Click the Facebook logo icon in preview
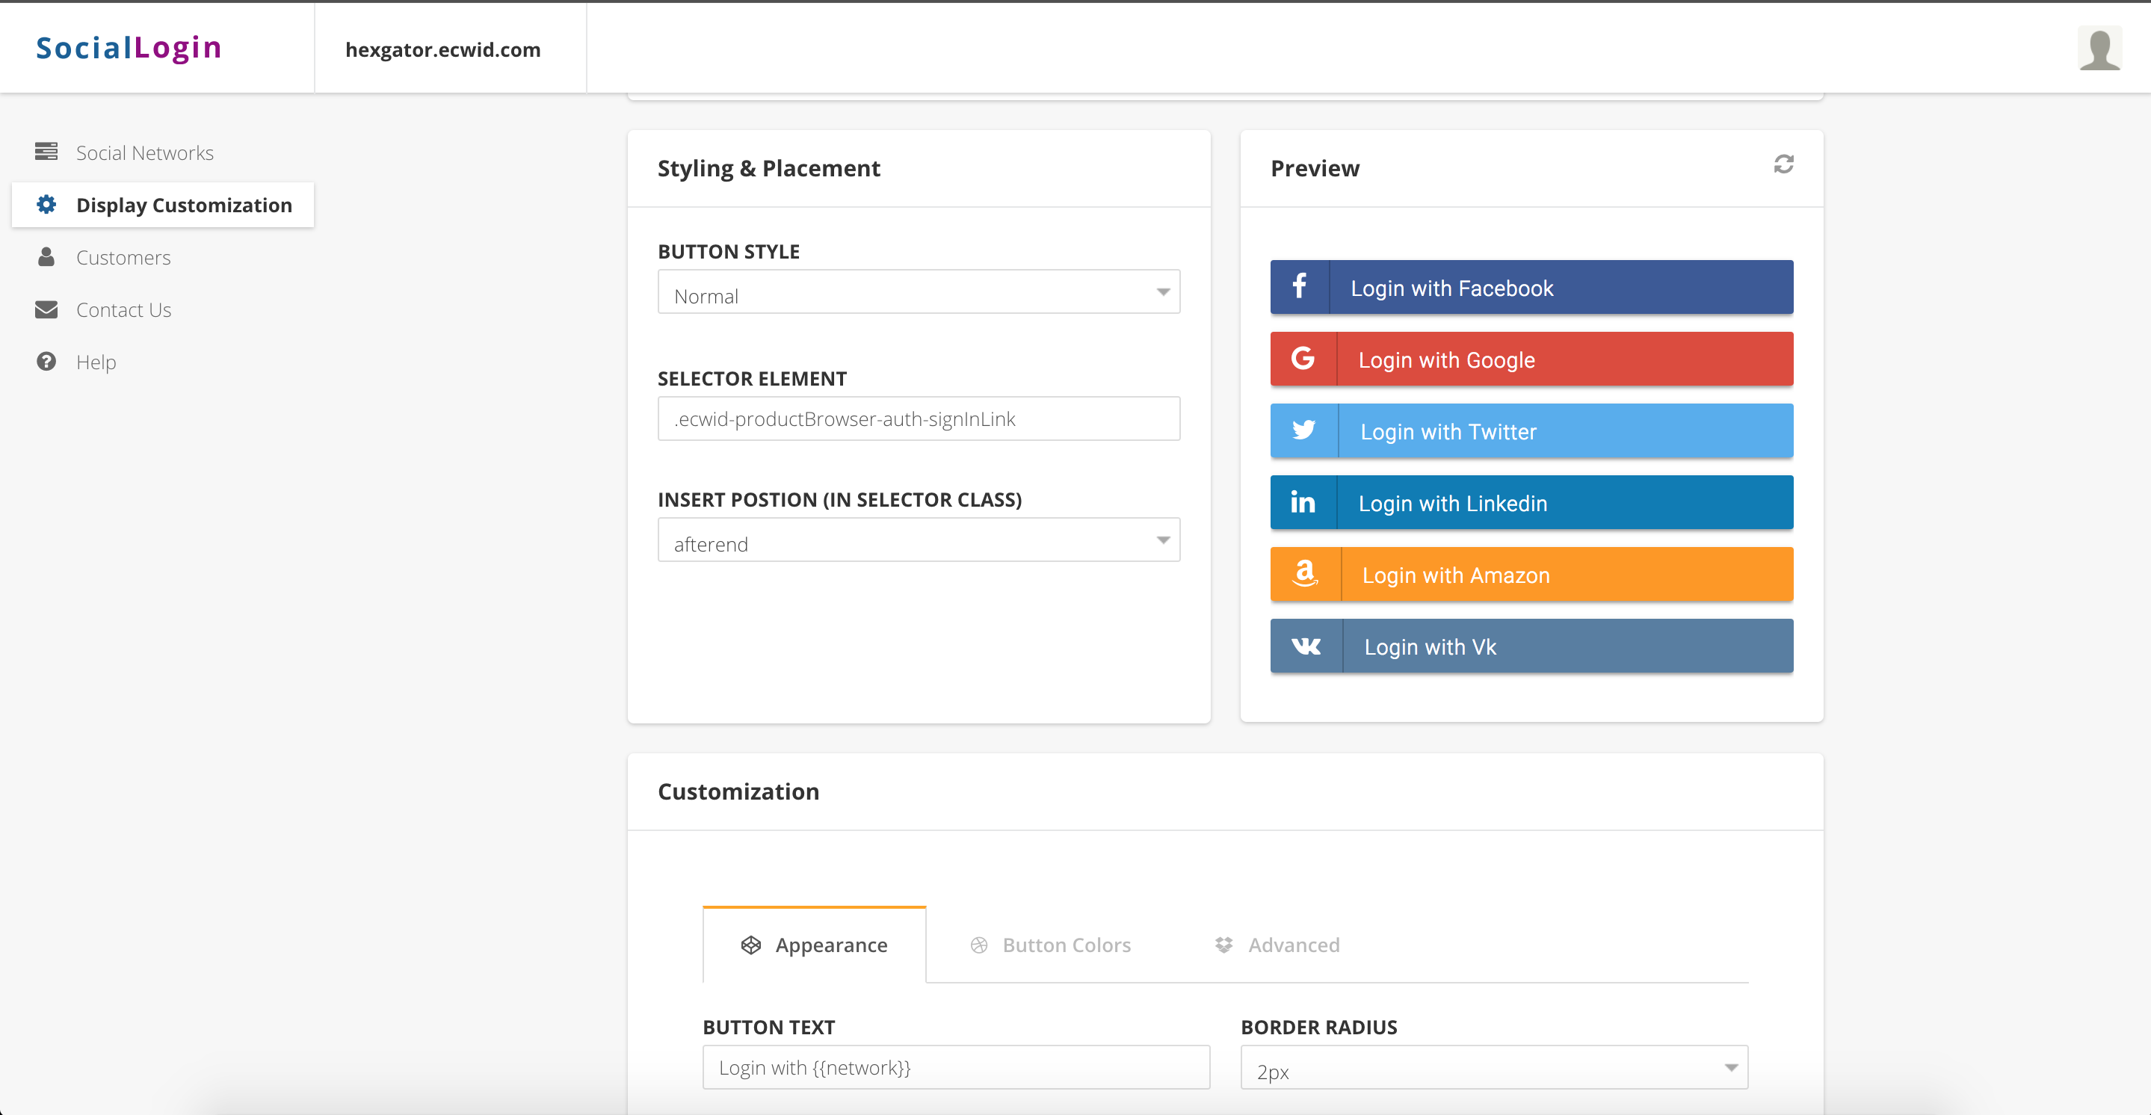2151x1115 pixels. pos(1299,286)
